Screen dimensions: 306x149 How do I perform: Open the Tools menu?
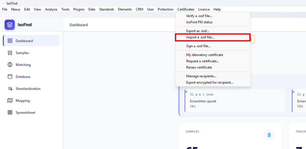(x=65, y=9)
